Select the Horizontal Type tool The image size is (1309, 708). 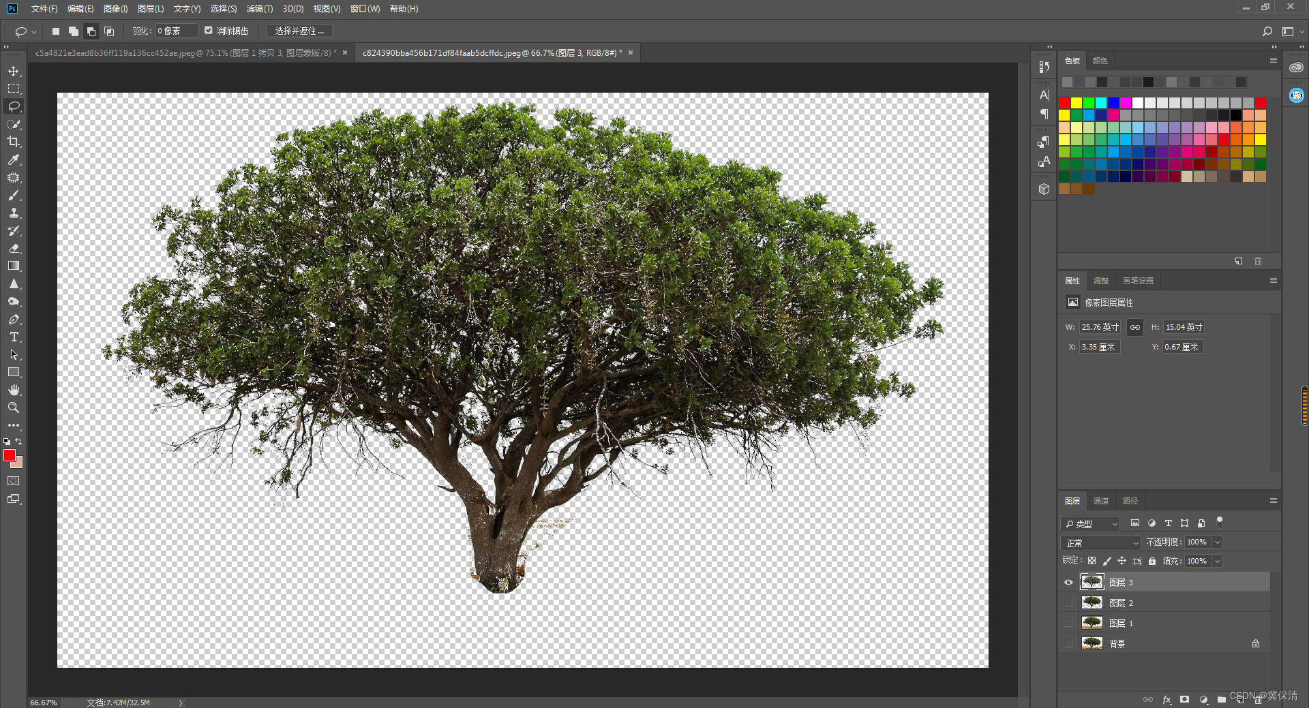point(14,337)
